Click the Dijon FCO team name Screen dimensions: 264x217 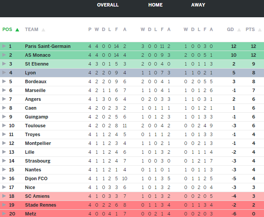click(x=36, y=179)
